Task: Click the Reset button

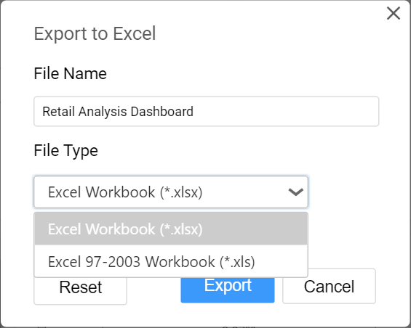Action: 81,290
